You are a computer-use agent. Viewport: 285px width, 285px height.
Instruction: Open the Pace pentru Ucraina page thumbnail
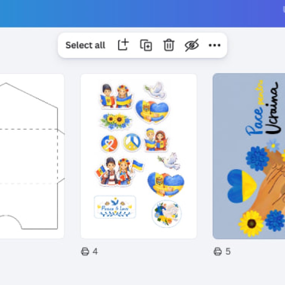click(249, 156)
